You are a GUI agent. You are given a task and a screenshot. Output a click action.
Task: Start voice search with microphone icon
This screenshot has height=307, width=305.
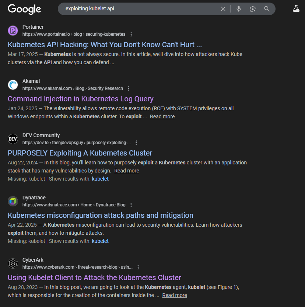239,9
